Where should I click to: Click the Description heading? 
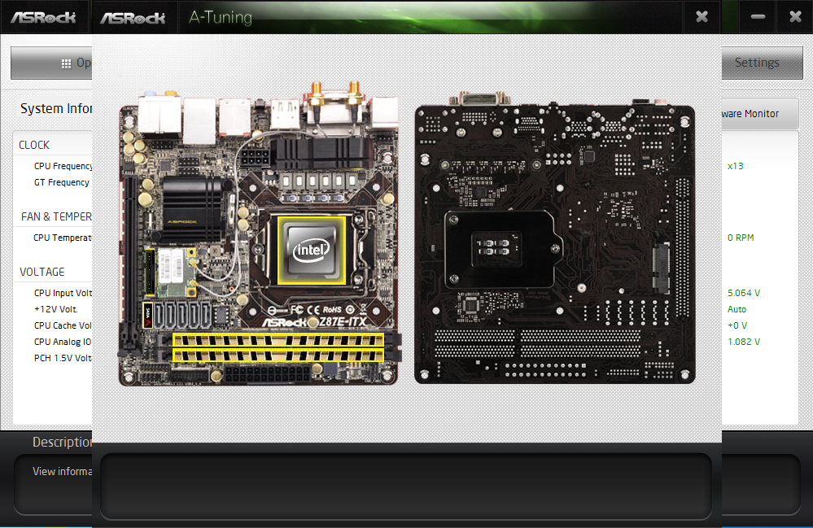(x=62, y=442)
